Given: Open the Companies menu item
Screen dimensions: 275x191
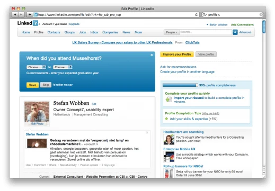Looking at the screenshot, I should [110, 32].
